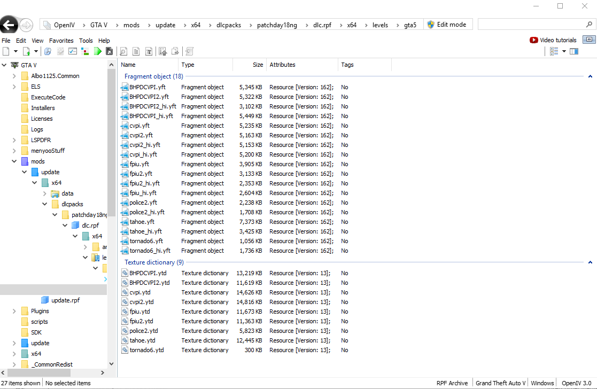Collapse the Texture dictionary group arrow
Screen dimensions: 597x389
[x=590, y=262]
